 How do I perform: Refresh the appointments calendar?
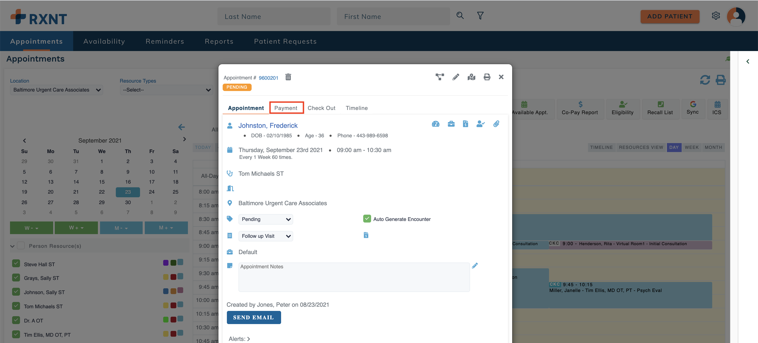click(x=705, y=80)
